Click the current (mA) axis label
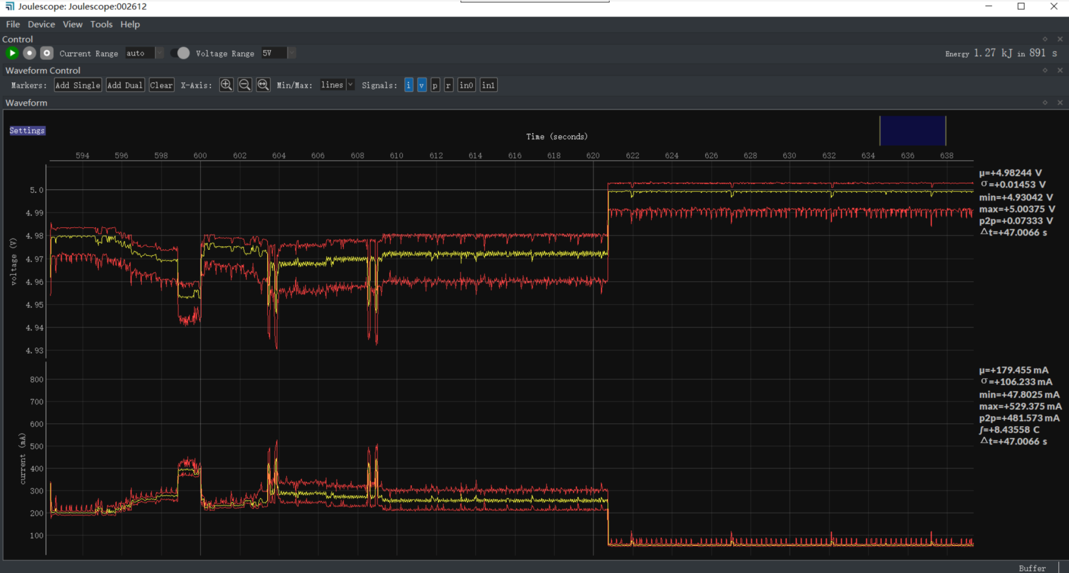The image size is (1069, 573). click(x=23, y=459)
